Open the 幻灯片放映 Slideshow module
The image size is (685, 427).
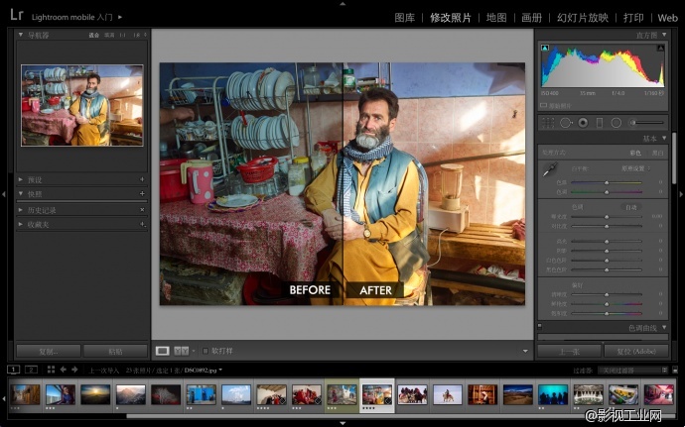(583, 18)
